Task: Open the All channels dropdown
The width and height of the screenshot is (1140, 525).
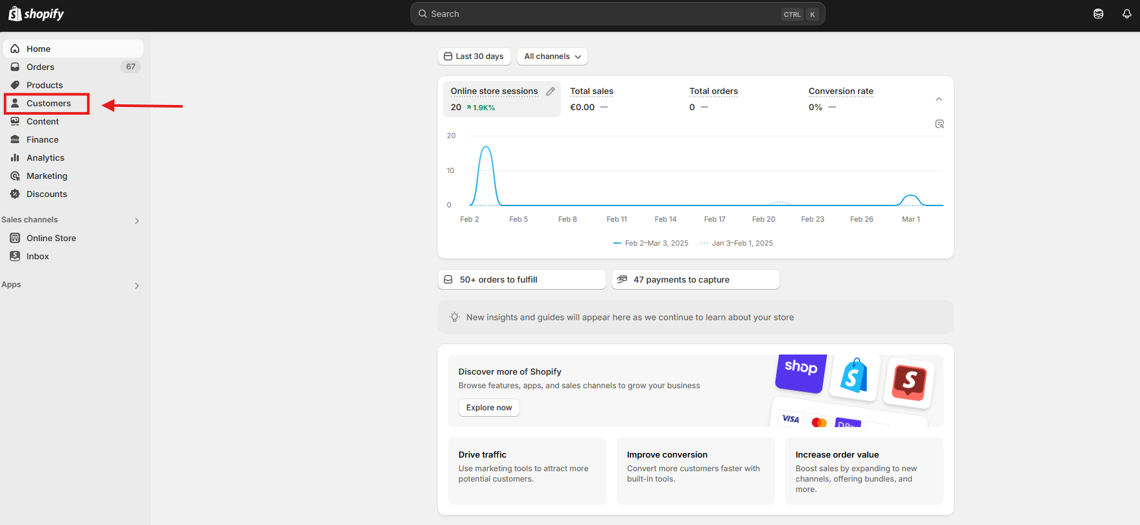Action: 552,56
